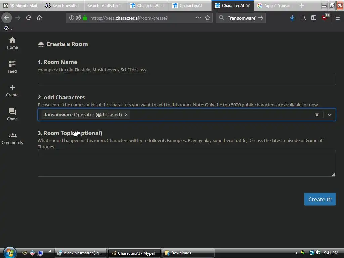Switch to the "Search results for" tab
Viewport: 344px width, 258px height.
[x=105, y=5]
